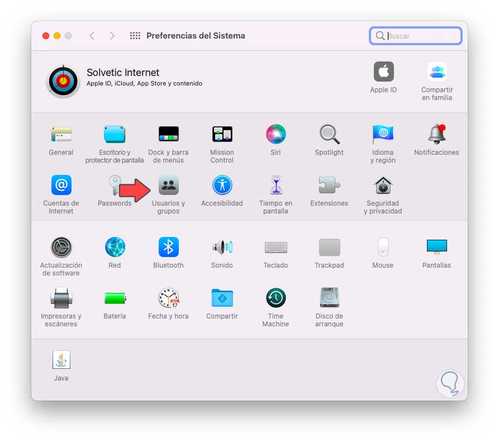Open Teclado preferences

tap(275, 247)
